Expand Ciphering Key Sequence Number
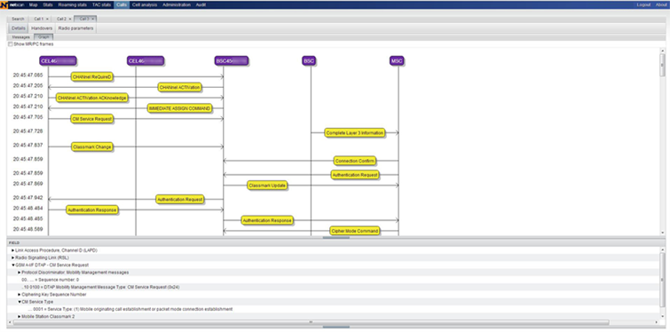The height and width of the screenshot is (332, 670). pyautogui.click(x=20, y=295)
